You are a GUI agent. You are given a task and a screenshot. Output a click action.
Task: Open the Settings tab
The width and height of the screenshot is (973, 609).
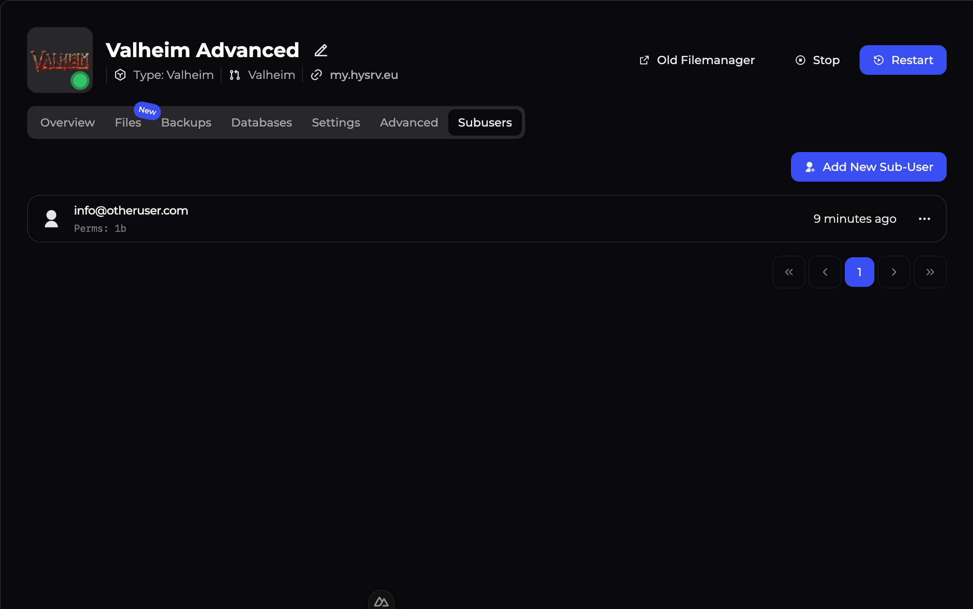(336, 122)
